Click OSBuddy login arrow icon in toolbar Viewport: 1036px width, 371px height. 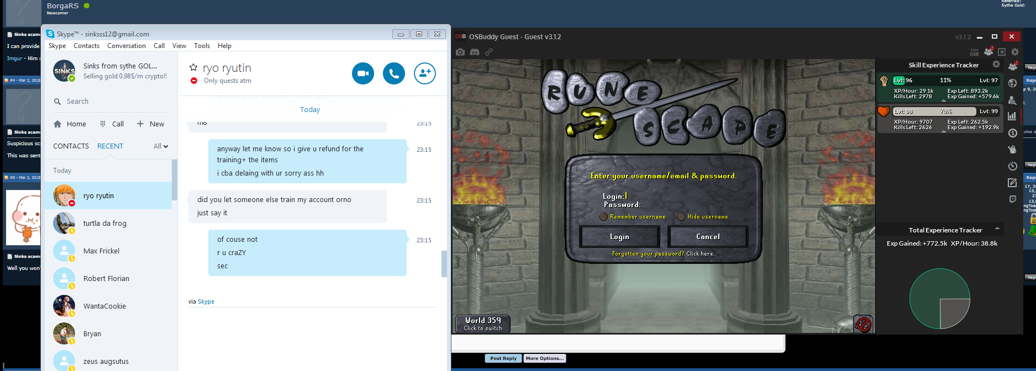click(x=1002, y=52)
